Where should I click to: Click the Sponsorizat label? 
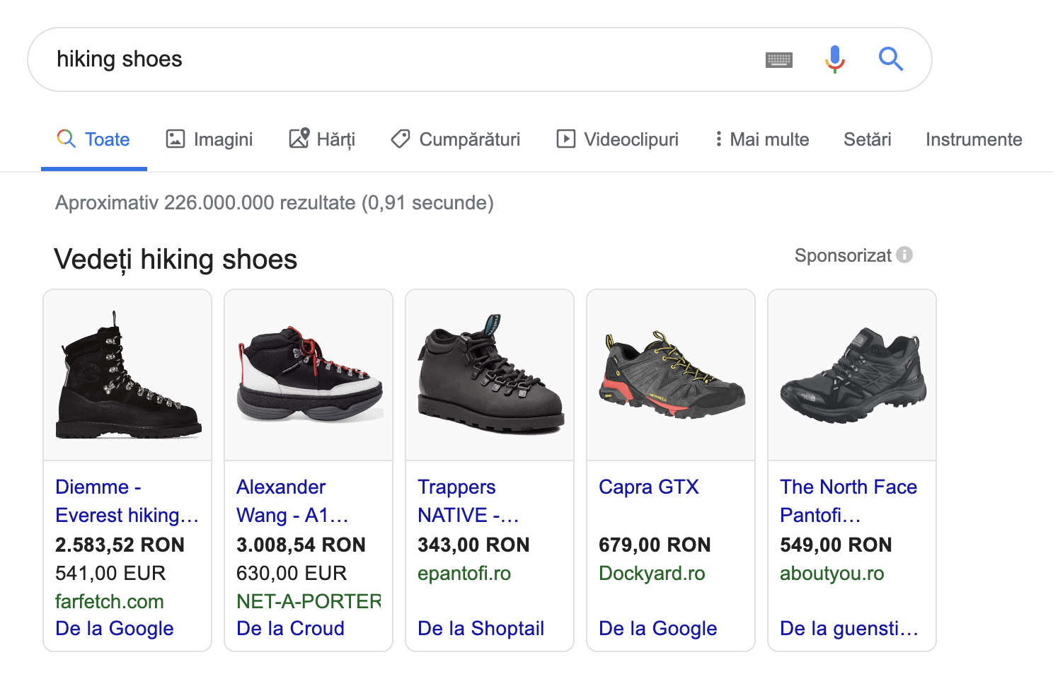(x=843, y=255)
